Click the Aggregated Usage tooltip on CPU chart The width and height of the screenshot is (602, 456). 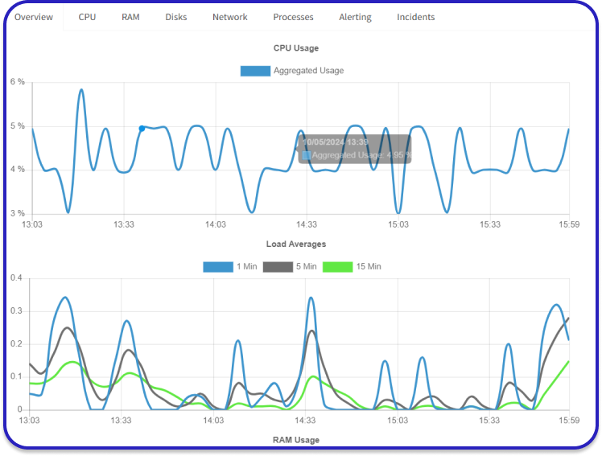point(355,149)
